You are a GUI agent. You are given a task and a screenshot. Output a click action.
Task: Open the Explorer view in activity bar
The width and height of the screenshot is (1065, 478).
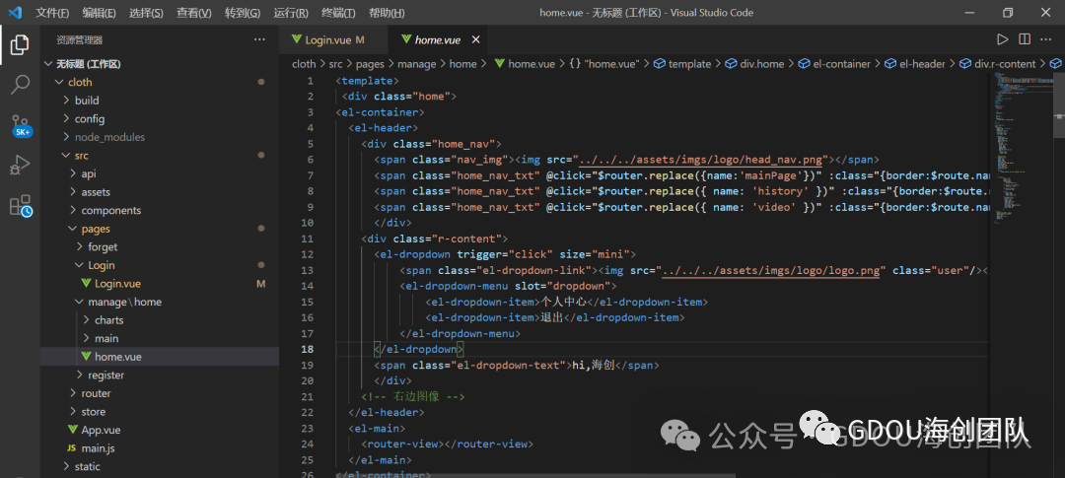point(20,44)
